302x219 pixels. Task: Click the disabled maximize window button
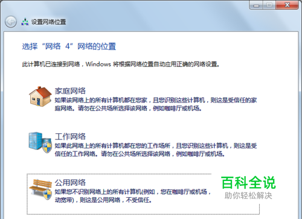tap(269, 5)
